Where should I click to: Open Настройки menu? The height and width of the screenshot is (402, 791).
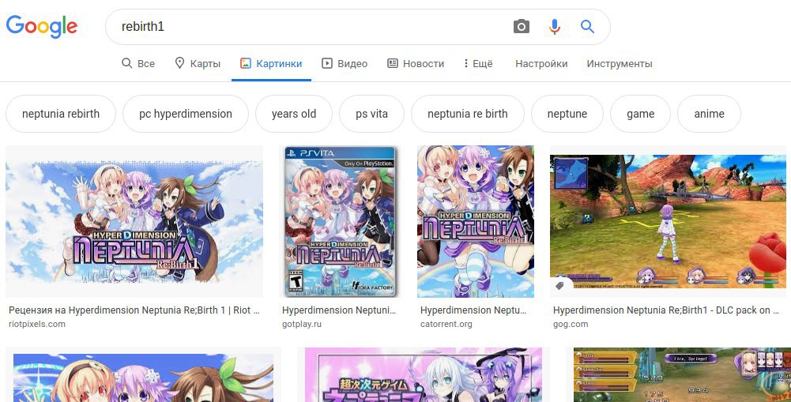[541, 63]
